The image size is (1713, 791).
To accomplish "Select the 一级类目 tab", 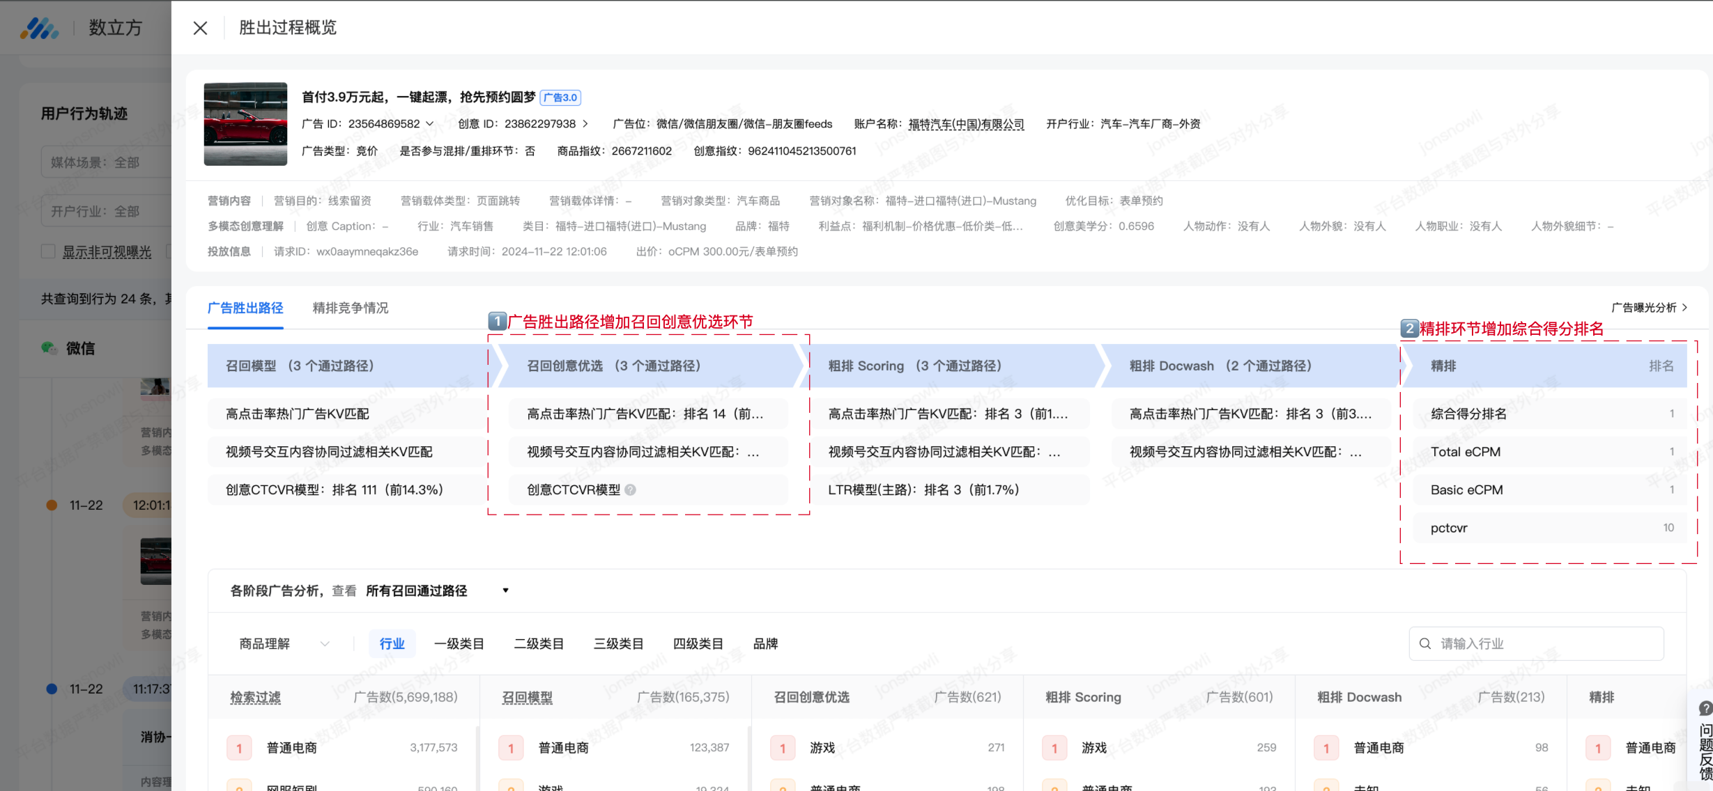I will 459,644.
